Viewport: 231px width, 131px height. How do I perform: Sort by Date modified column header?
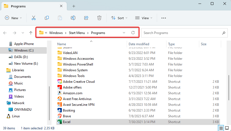[x=139, y=44]
